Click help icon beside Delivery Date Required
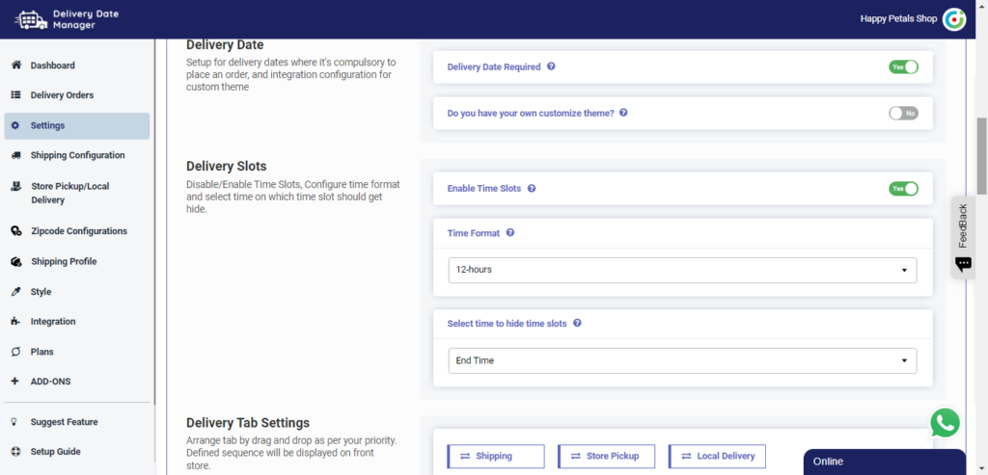Image resolution: width=988 pixels, height=475 pixels. click(551, 66)
